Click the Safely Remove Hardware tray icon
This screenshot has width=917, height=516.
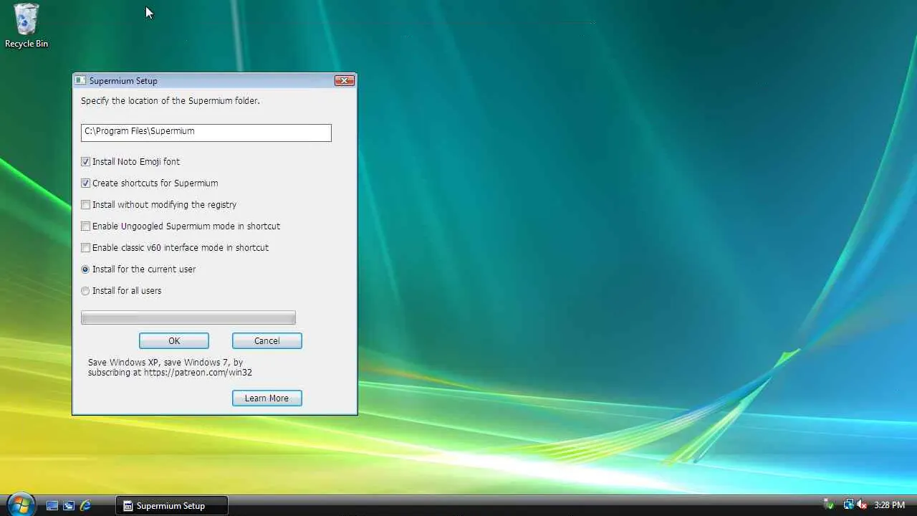pyautogui.click(x=828, y=505)
